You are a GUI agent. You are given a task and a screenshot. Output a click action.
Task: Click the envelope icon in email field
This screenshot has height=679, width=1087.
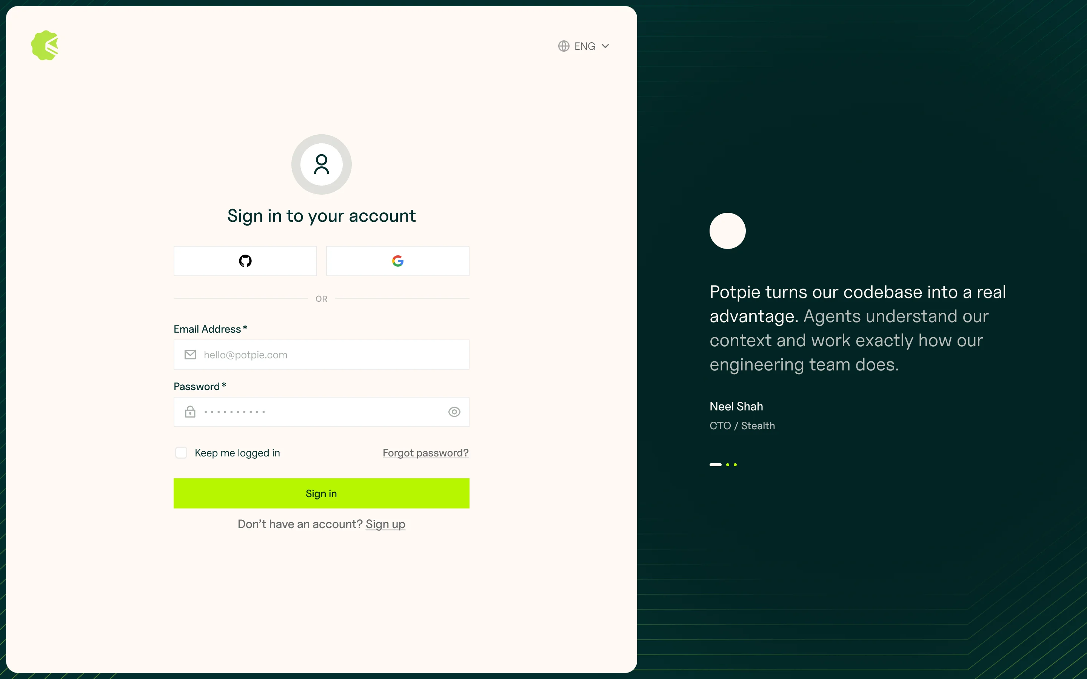pos(190,355)
